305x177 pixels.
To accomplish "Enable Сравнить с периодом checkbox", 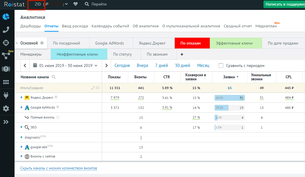I will coord(221,66).
